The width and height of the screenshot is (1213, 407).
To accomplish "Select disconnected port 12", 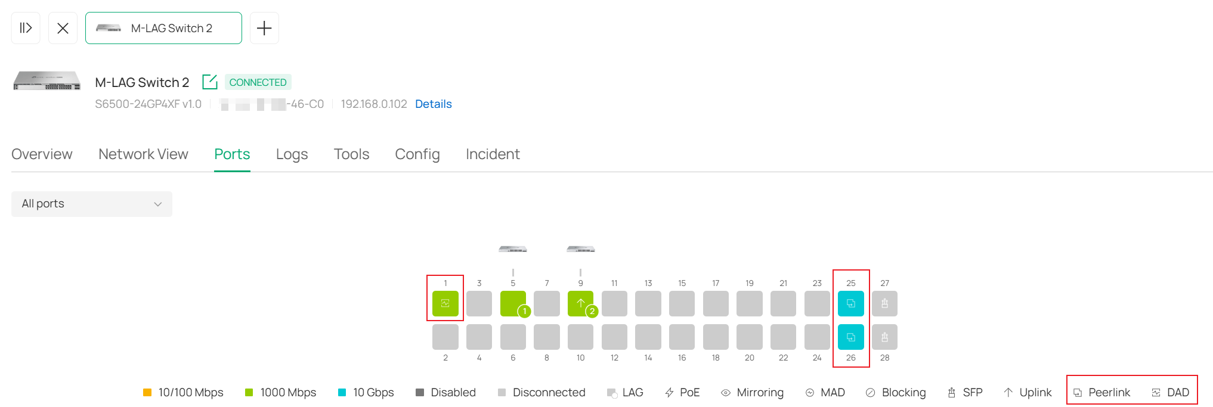I will [614, 337].
